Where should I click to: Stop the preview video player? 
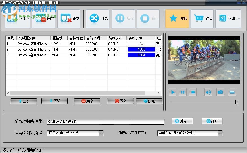tap(193, 92)
